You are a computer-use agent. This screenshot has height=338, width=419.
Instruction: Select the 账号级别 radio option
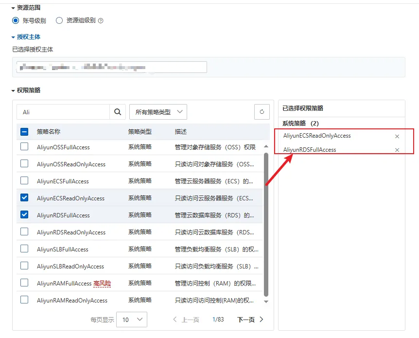16,20
